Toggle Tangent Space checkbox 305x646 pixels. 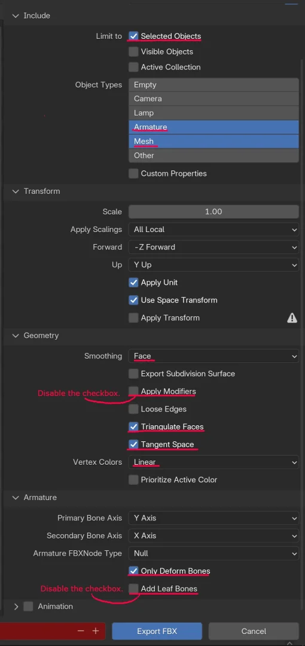pos(133,444)
